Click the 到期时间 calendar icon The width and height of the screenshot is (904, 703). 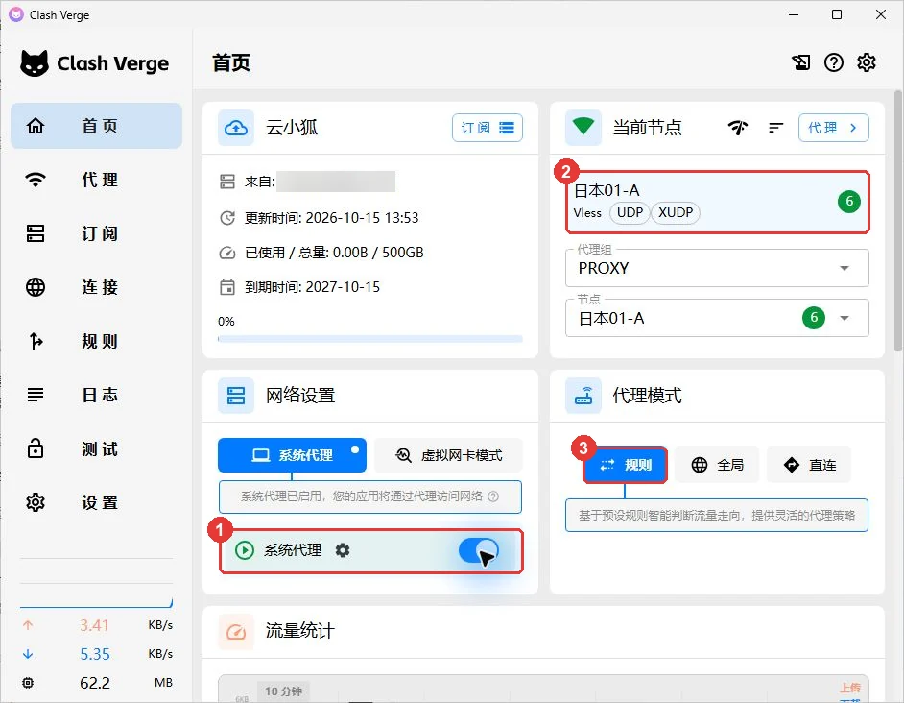227,287
